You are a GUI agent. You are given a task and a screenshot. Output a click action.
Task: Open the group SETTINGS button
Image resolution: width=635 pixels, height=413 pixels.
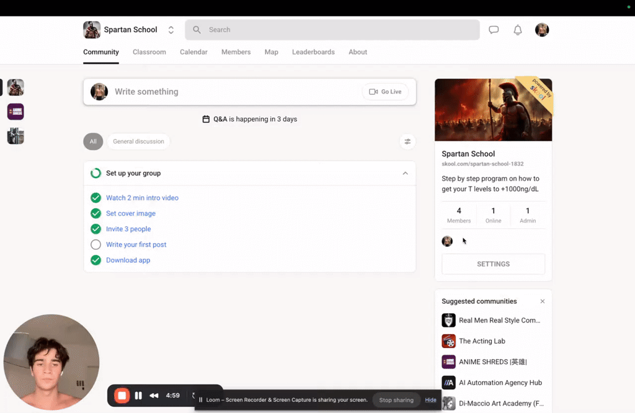pyautogui.click(x=493, y=264)
